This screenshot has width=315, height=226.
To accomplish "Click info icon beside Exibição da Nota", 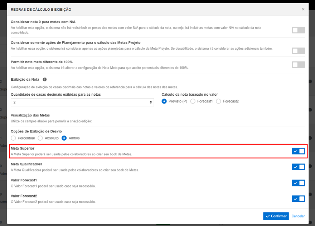I will click(45, 79).
